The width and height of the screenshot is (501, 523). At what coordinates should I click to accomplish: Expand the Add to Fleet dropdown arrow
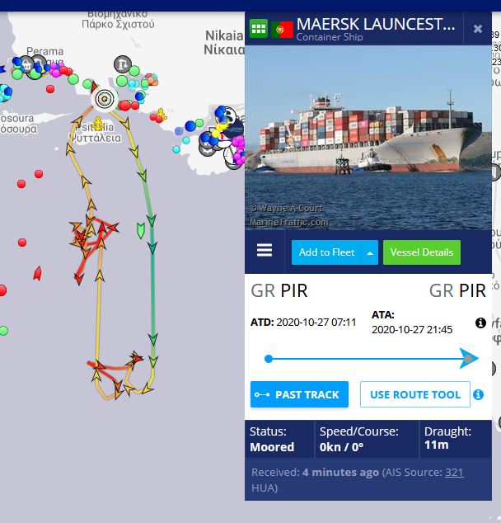click(x=370, y=253)
